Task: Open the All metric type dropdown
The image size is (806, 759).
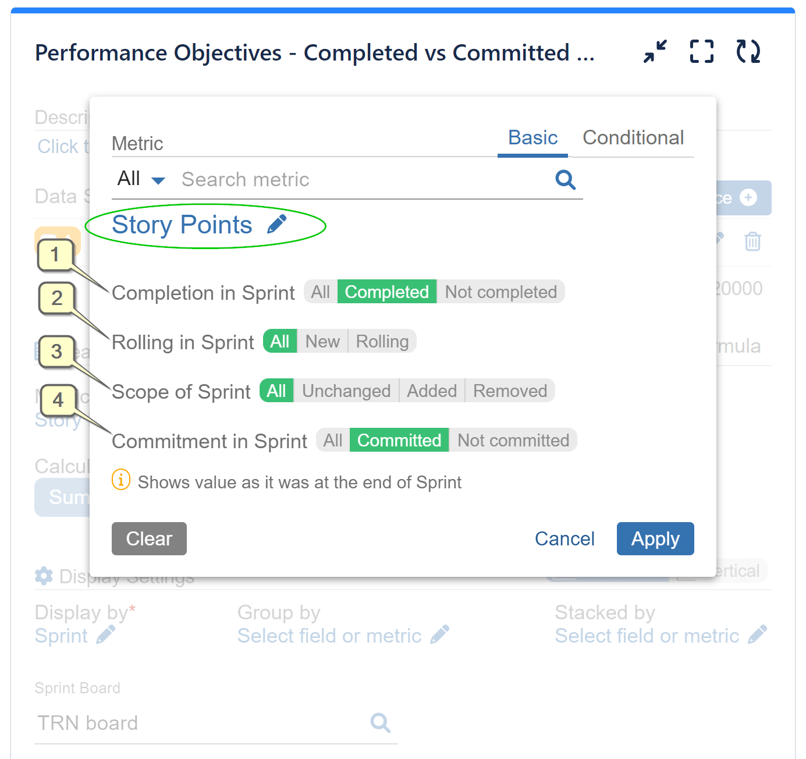Action: [x=140, y=179]
